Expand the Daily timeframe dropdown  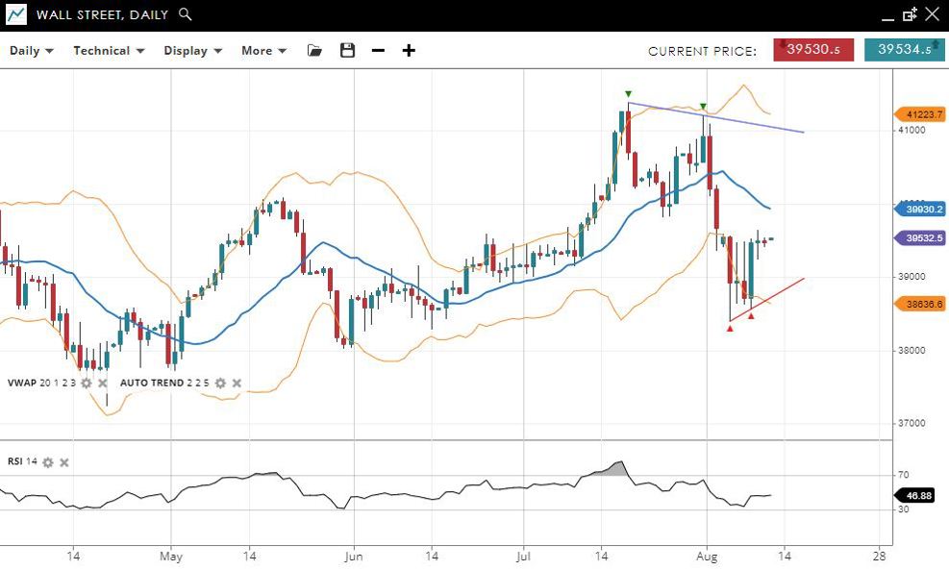click(32, 51)
